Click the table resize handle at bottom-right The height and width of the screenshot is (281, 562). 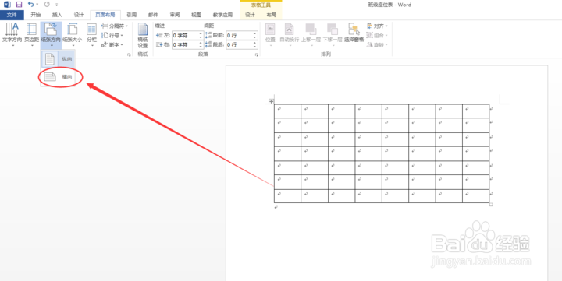(x=491, y=205)
